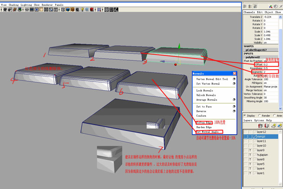283x189 pixels.
Task: Select the Render radio button
Action: (x=259, y=116)
